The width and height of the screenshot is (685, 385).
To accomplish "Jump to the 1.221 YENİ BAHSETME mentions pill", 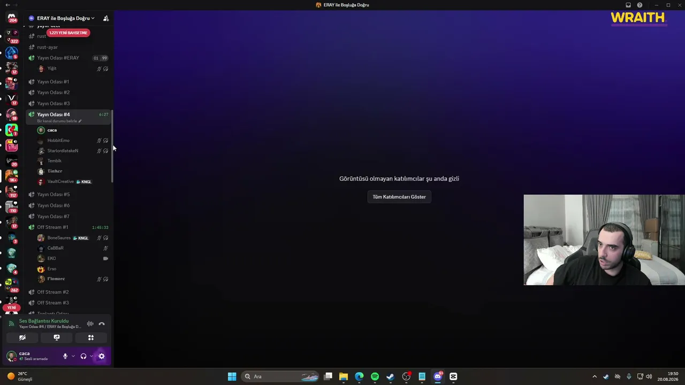I will tap(68, 33).
